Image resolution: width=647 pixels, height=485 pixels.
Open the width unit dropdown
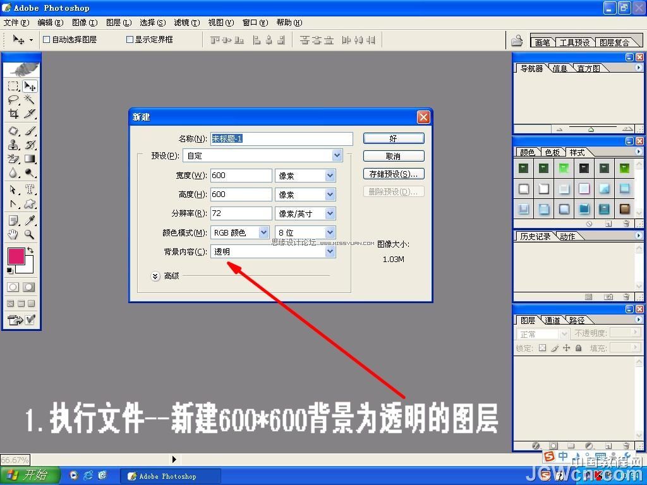coord(305,176)
